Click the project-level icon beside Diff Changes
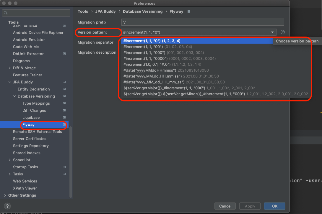 point(64,110)
